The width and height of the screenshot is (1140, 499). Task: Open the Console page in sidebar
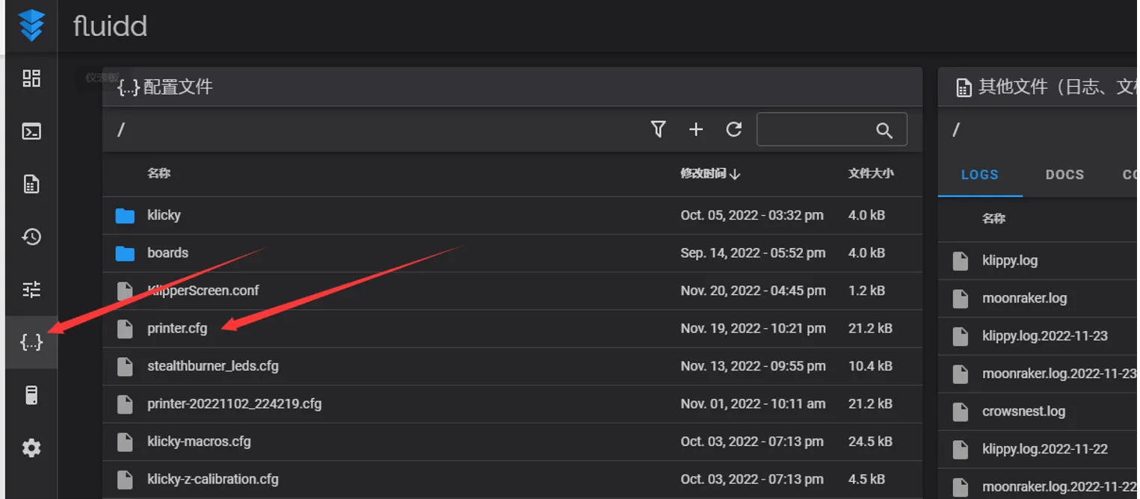pos(31,131)
